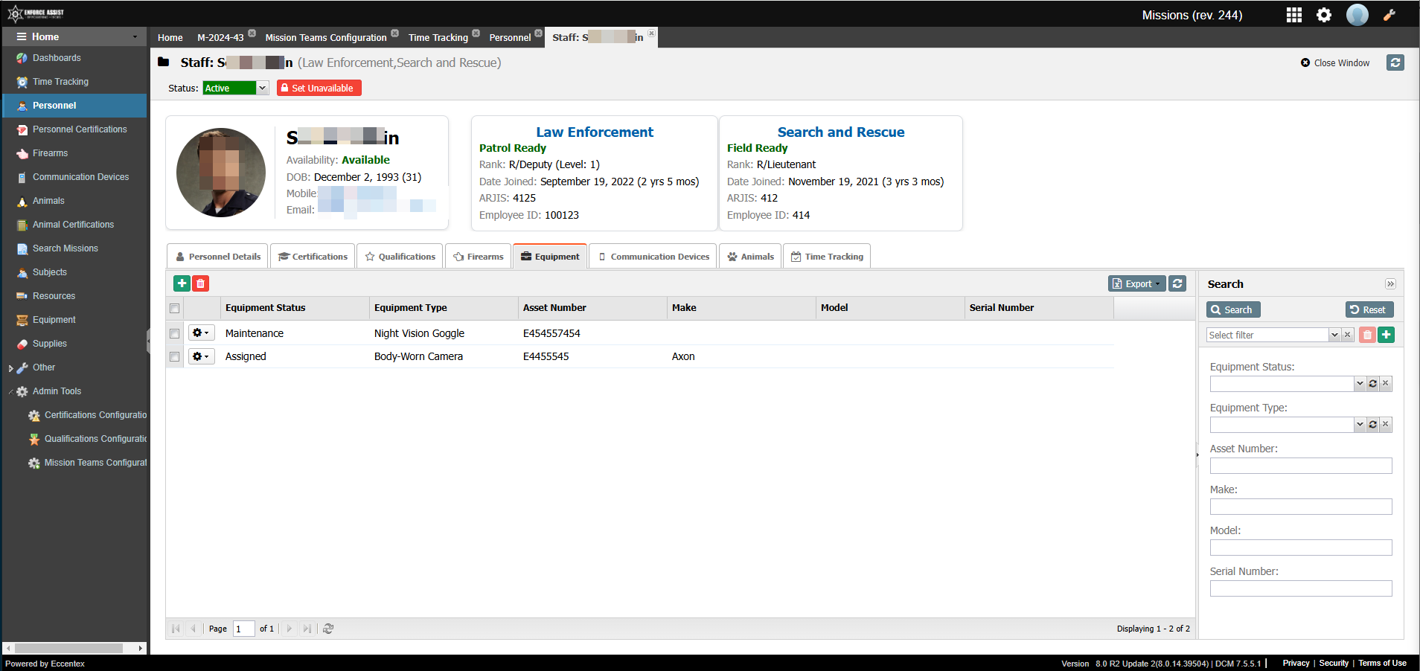Open Terms of Use footer link
The height and width of the screenshot is (671, 1420).
[1382, 663]
